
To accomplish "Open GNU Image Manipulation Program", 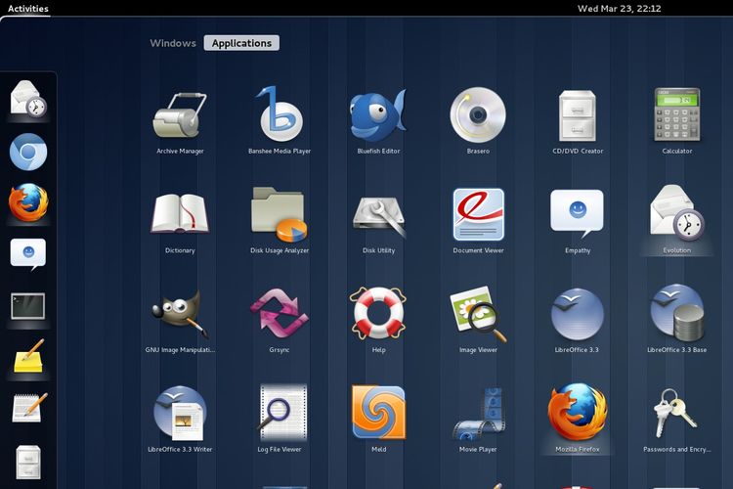I will click(180, 315).
